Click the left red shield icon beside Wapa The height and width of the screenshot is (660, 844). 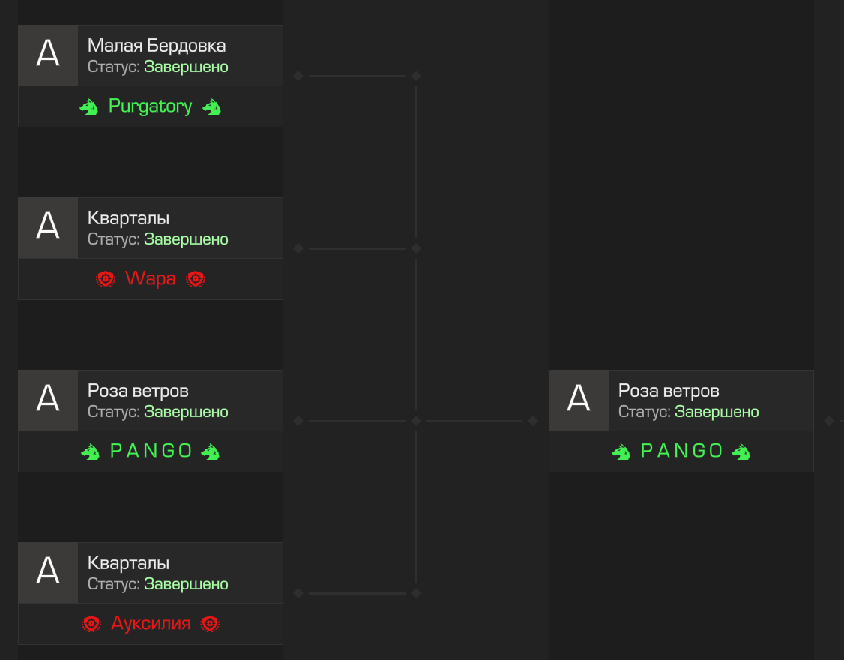click(x=106, y=279)
